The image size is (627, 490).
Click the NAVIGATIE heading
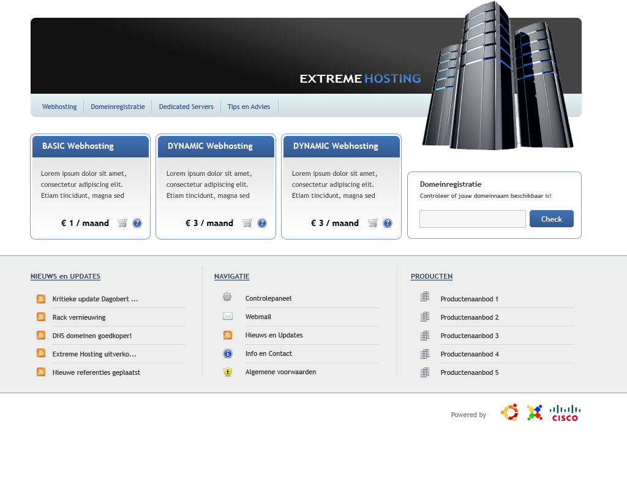point(232,276)
